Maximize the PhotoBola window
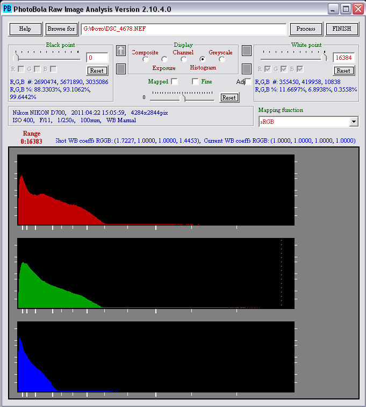Viewport: 366px width, 407px height. click(346, 9)
